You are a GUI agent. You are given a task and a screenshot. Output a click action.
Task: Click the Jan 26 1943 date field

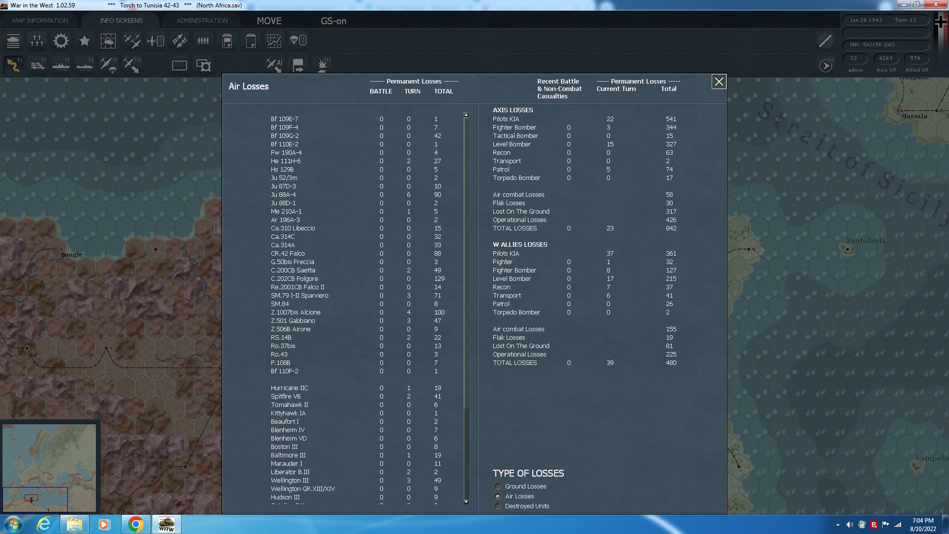click(x=866, y=20)
